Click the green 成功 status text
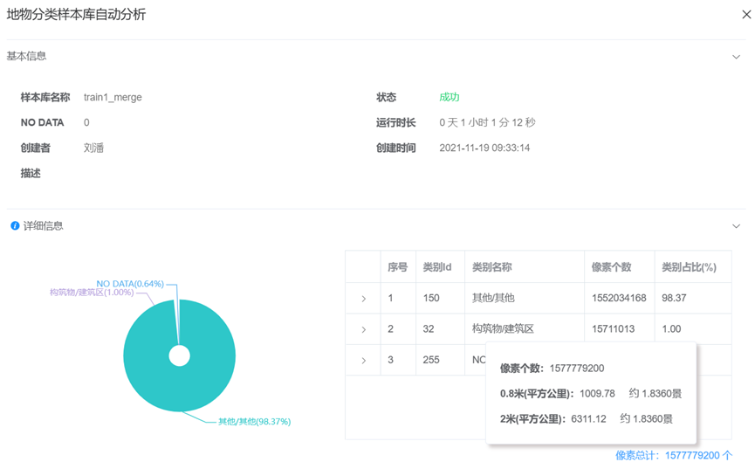The height and width of the screenshot is (469, 755). [x=450, y=97]
